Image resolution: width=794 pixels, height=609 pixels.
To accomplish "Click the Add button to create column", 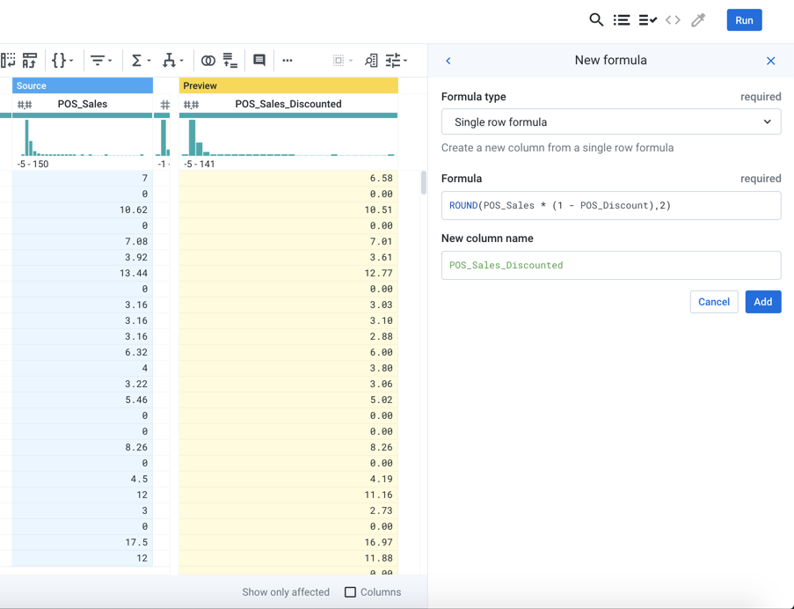I will (x=761, y=302).
